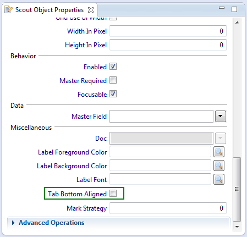This screenshot has width=247, height=237.
Task: Enable Tab Bottom Aligned checkbox
Action: [113, 194]
